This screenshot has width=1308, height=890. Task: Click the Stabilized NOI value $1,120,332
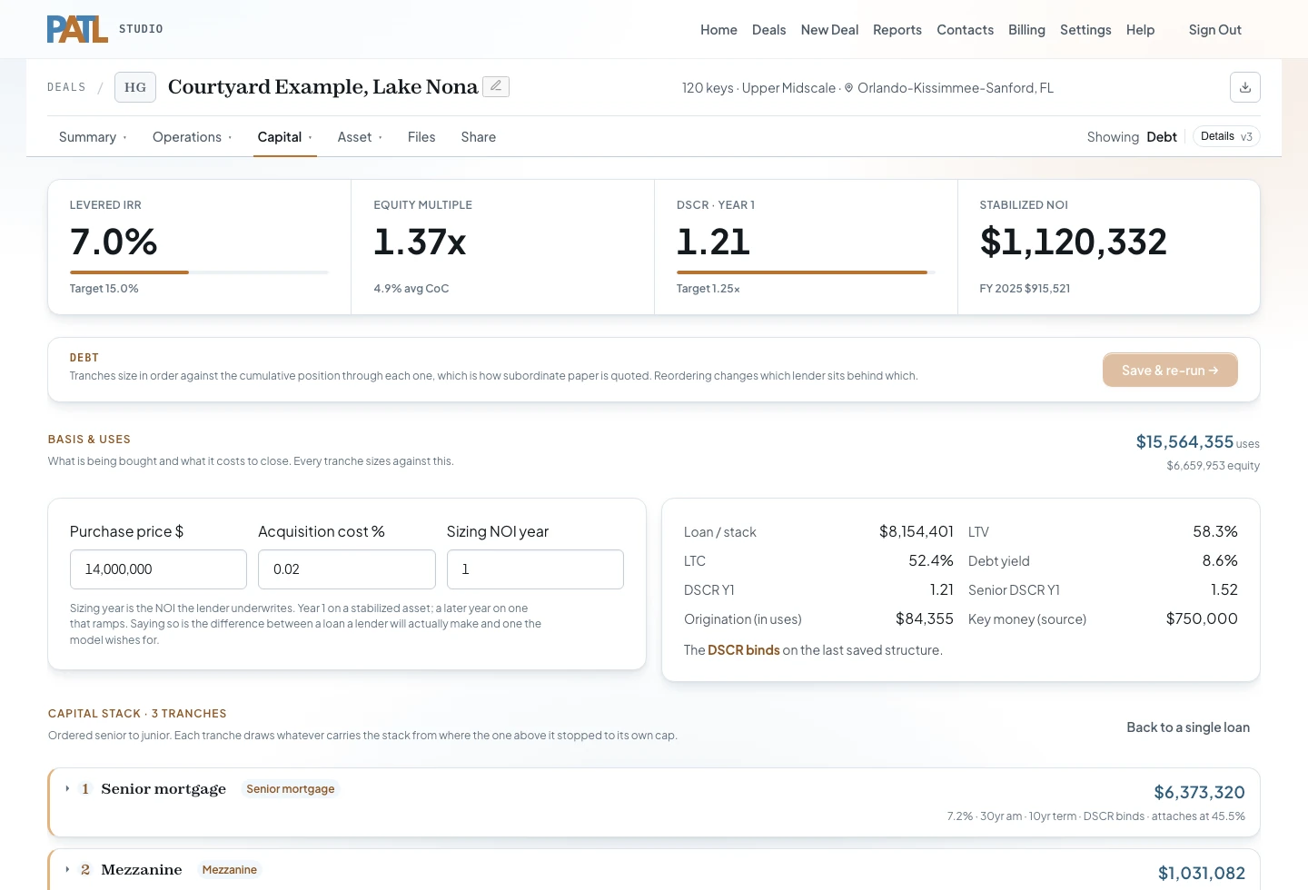pyautogui.click(x=1073, y=242)
